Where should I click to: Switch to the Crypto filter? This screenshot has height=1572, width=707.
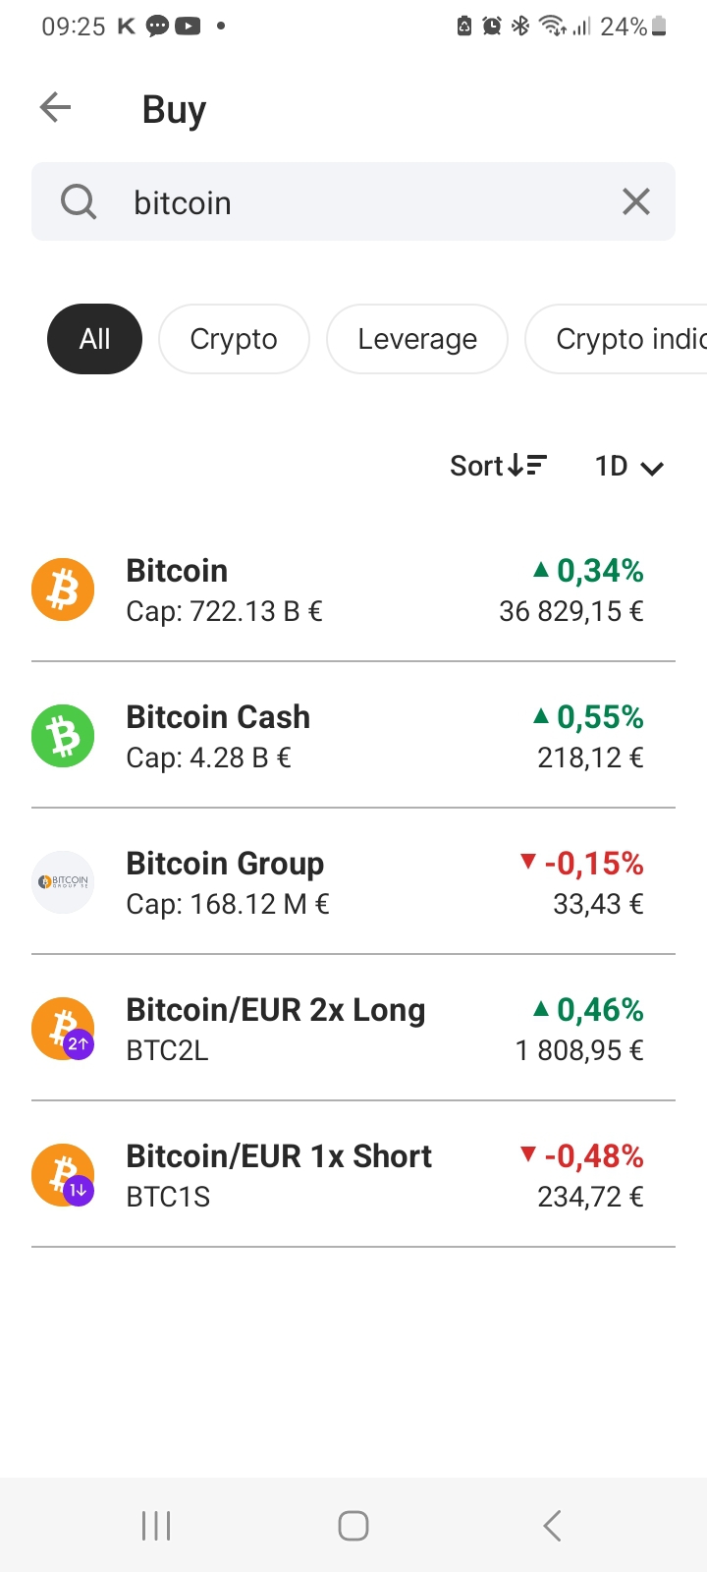234,339
